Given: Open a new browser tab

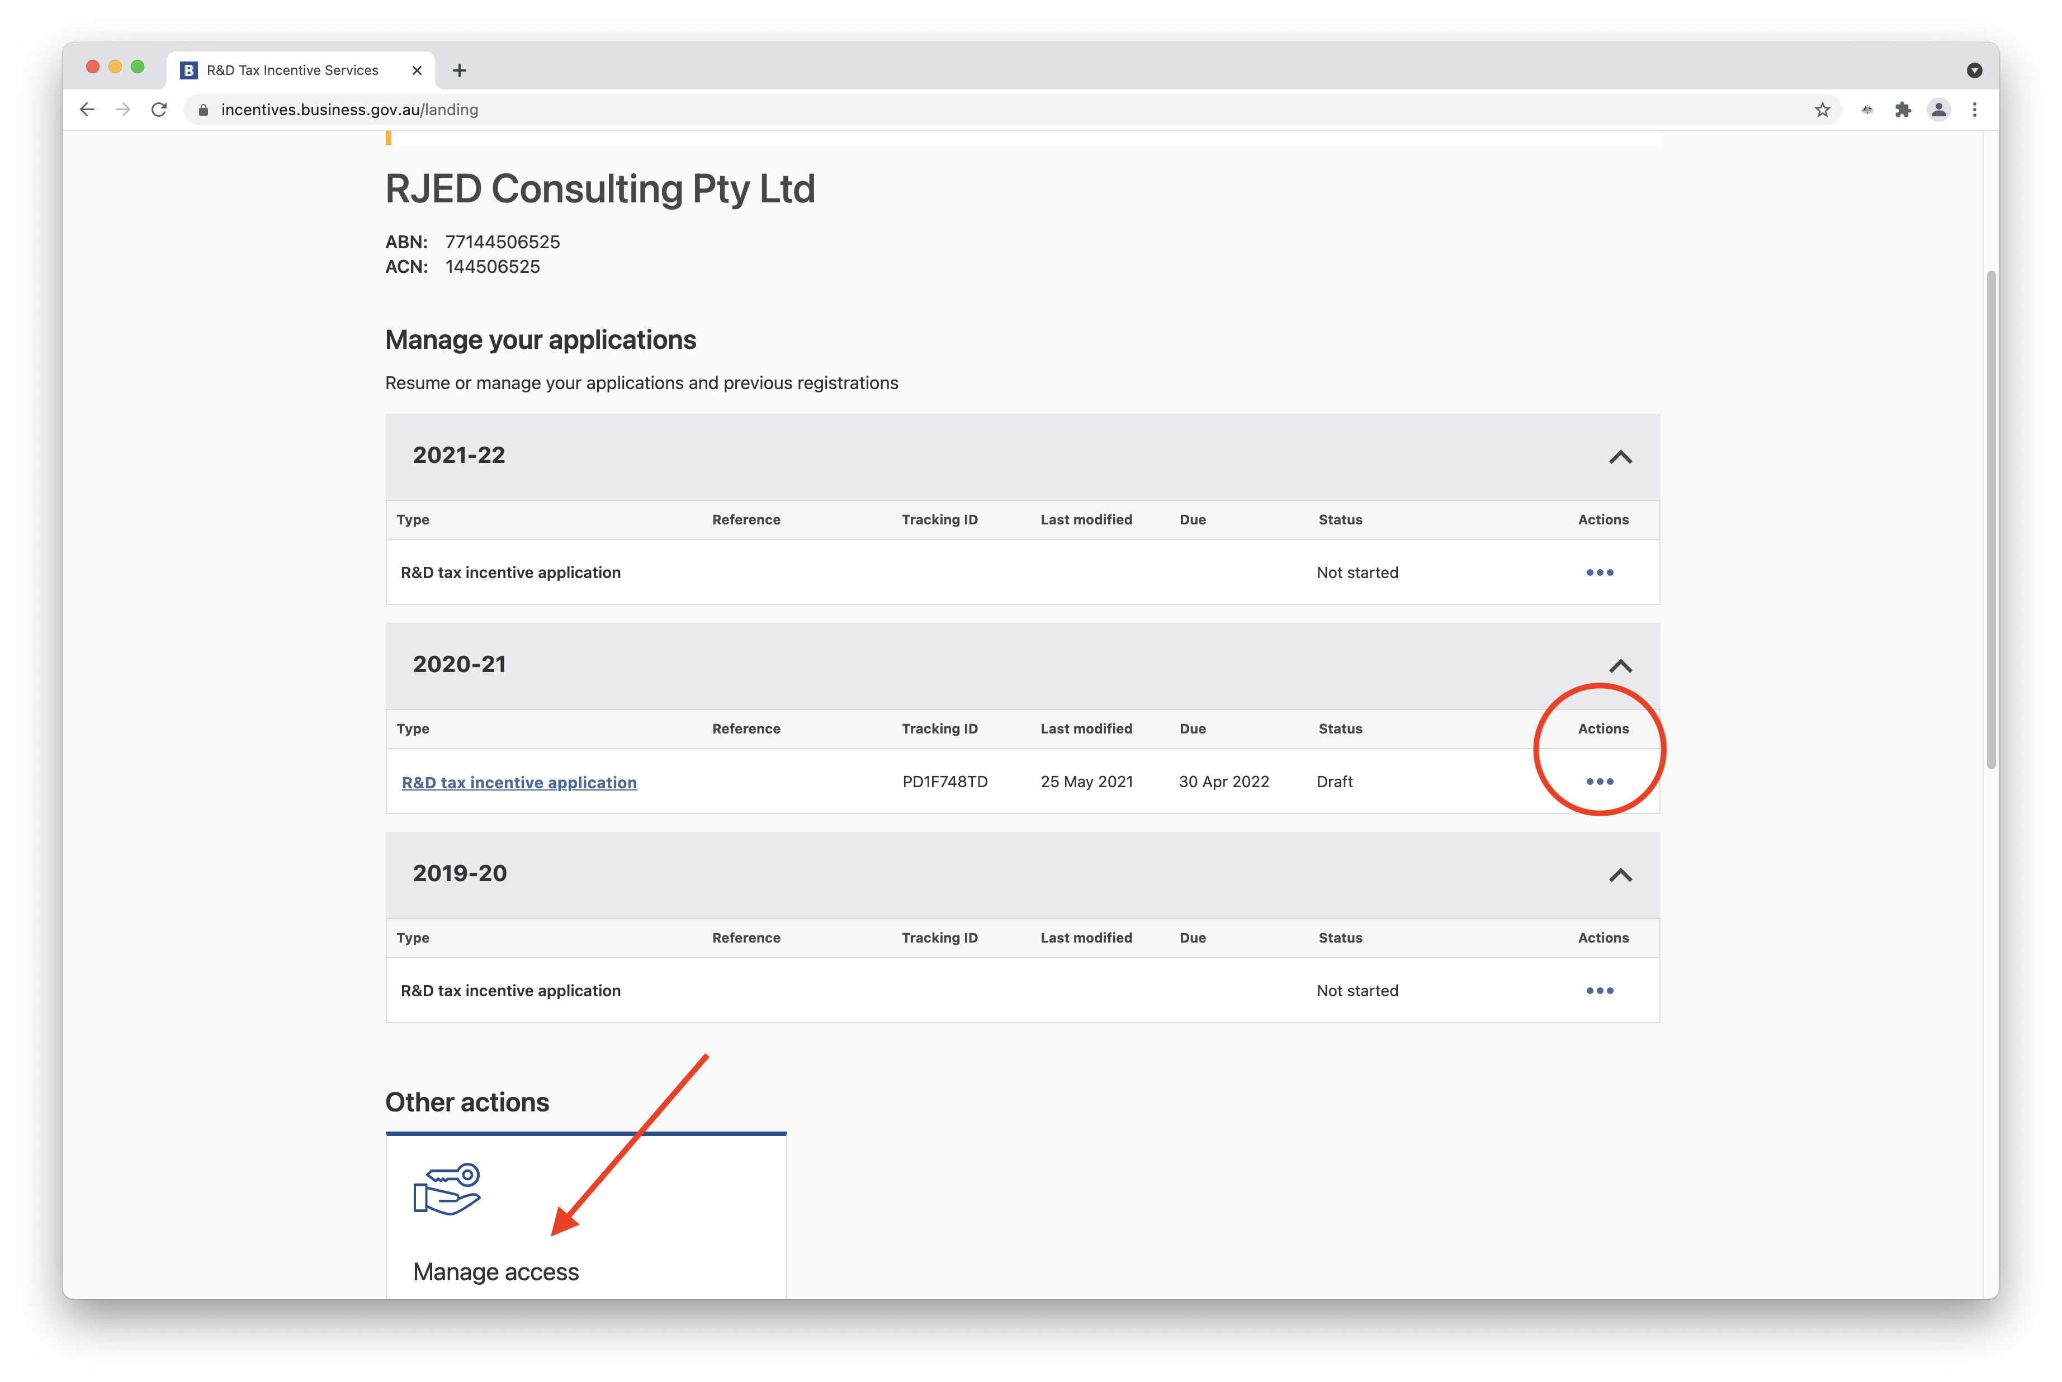Looking at the screenshot, I should pyautogui.click(x=459, y=70).
